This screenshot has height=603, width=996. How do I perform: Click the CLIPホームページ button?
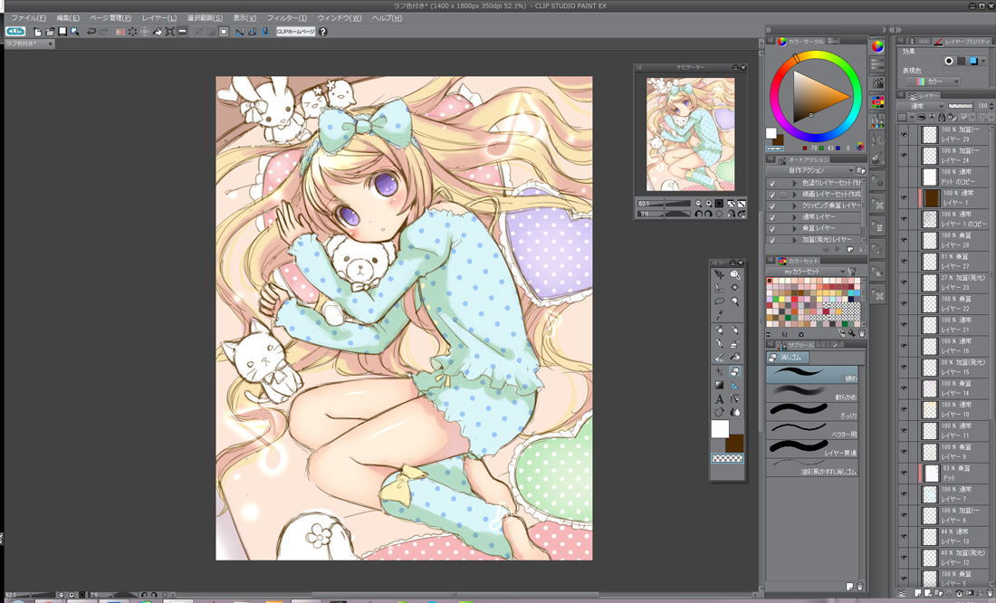tap(295, 31)
